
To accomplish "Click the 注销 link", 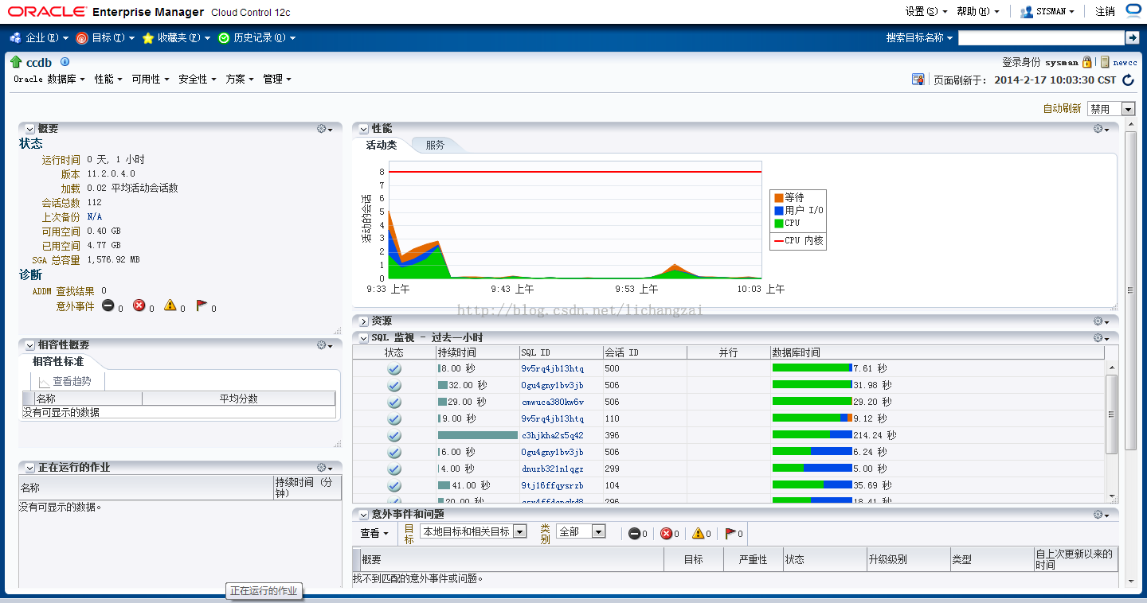I will click(x=1105, y=11).
